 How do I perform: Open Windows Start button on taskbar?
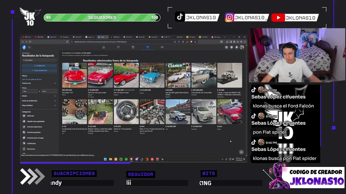point(105,159)
